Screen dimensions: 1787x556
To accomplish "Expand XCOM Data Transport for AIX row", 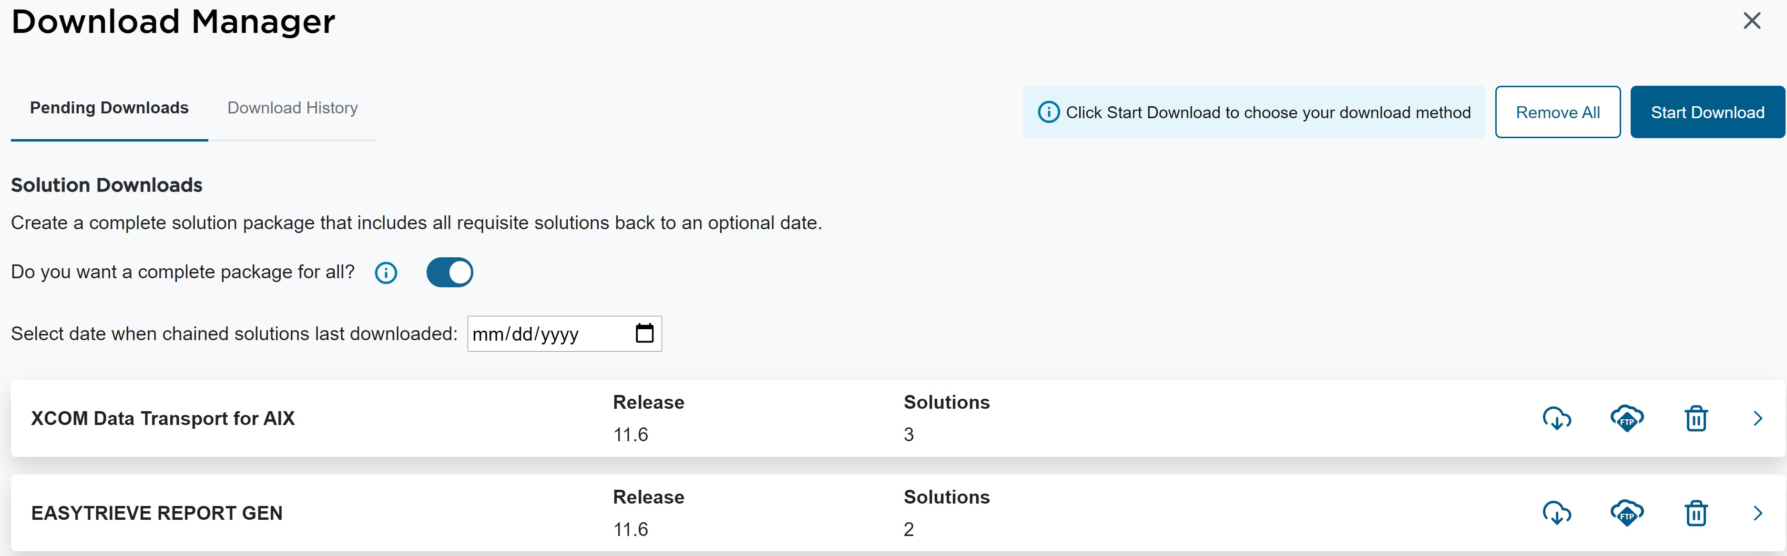I will [1757, 419].
